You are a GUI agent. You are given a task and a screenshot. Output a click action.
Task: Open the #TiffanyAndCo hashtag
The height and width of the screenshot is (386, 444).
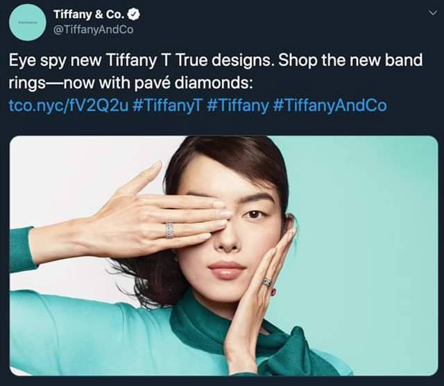[x=330, y=105]
